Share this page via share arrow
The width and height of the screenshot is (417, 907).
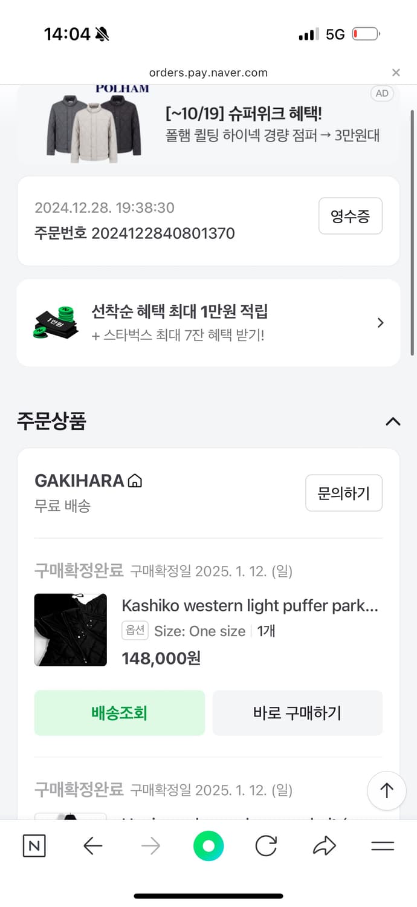click(x=325, y=847)
